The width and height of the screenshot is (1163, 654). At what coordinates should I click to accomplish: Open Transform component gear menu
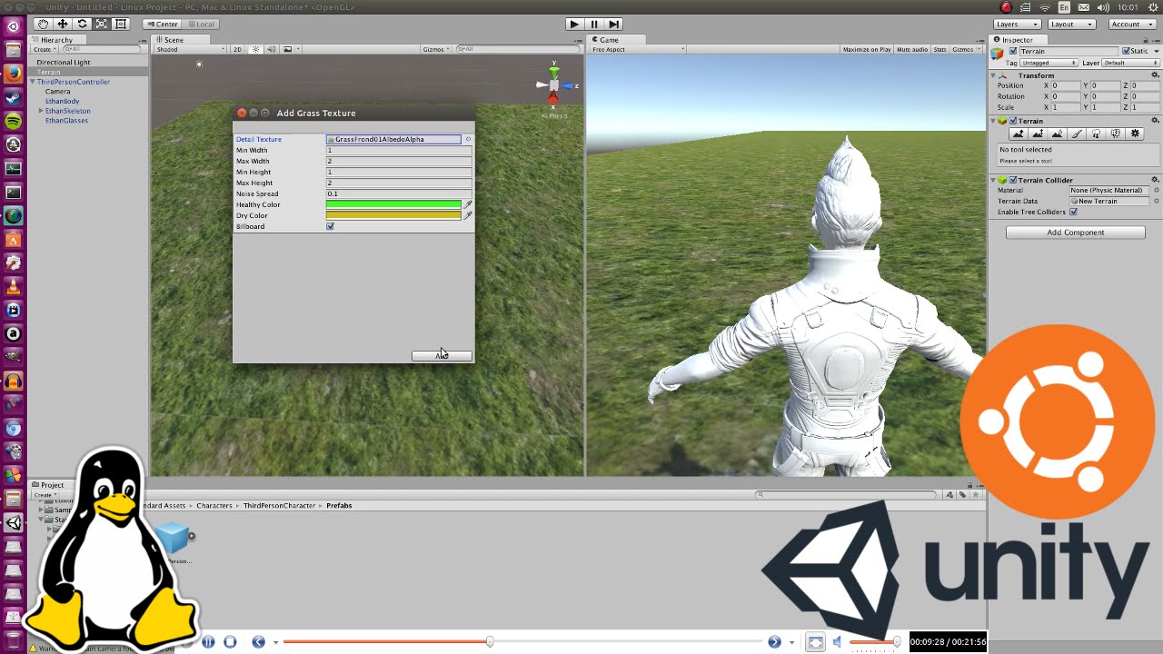1155,74
